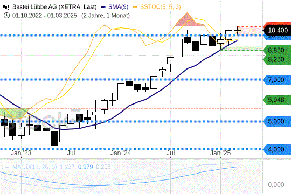Click the Jan '25 axis label
The height and width of the screenshot is (194, 291).
220,153
